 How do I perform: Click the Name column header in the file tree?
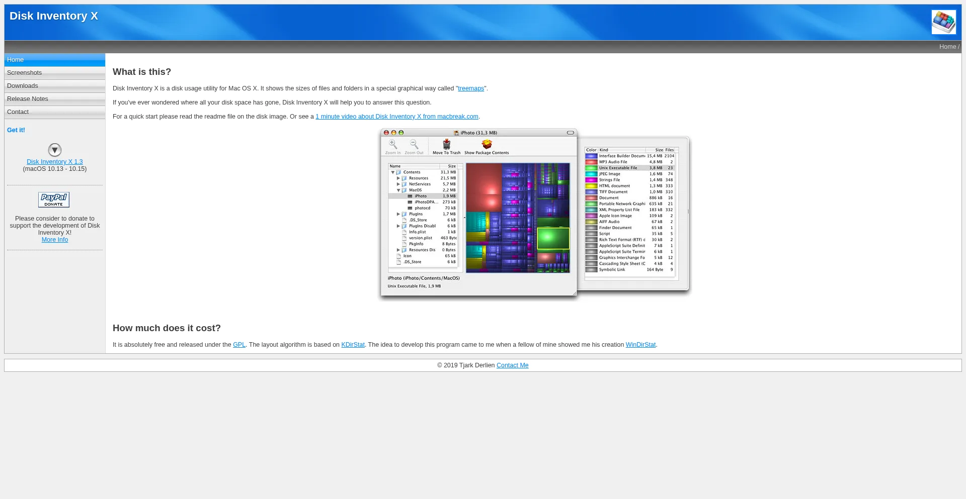click(414, 166)
